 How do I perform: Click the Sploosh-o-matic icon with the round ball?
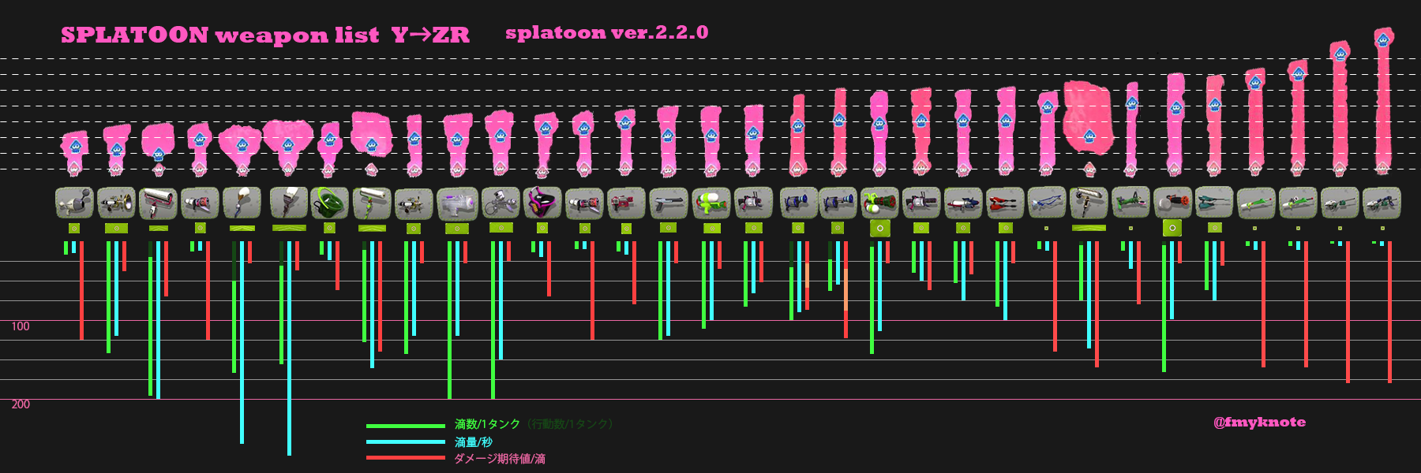click(75, 203)
